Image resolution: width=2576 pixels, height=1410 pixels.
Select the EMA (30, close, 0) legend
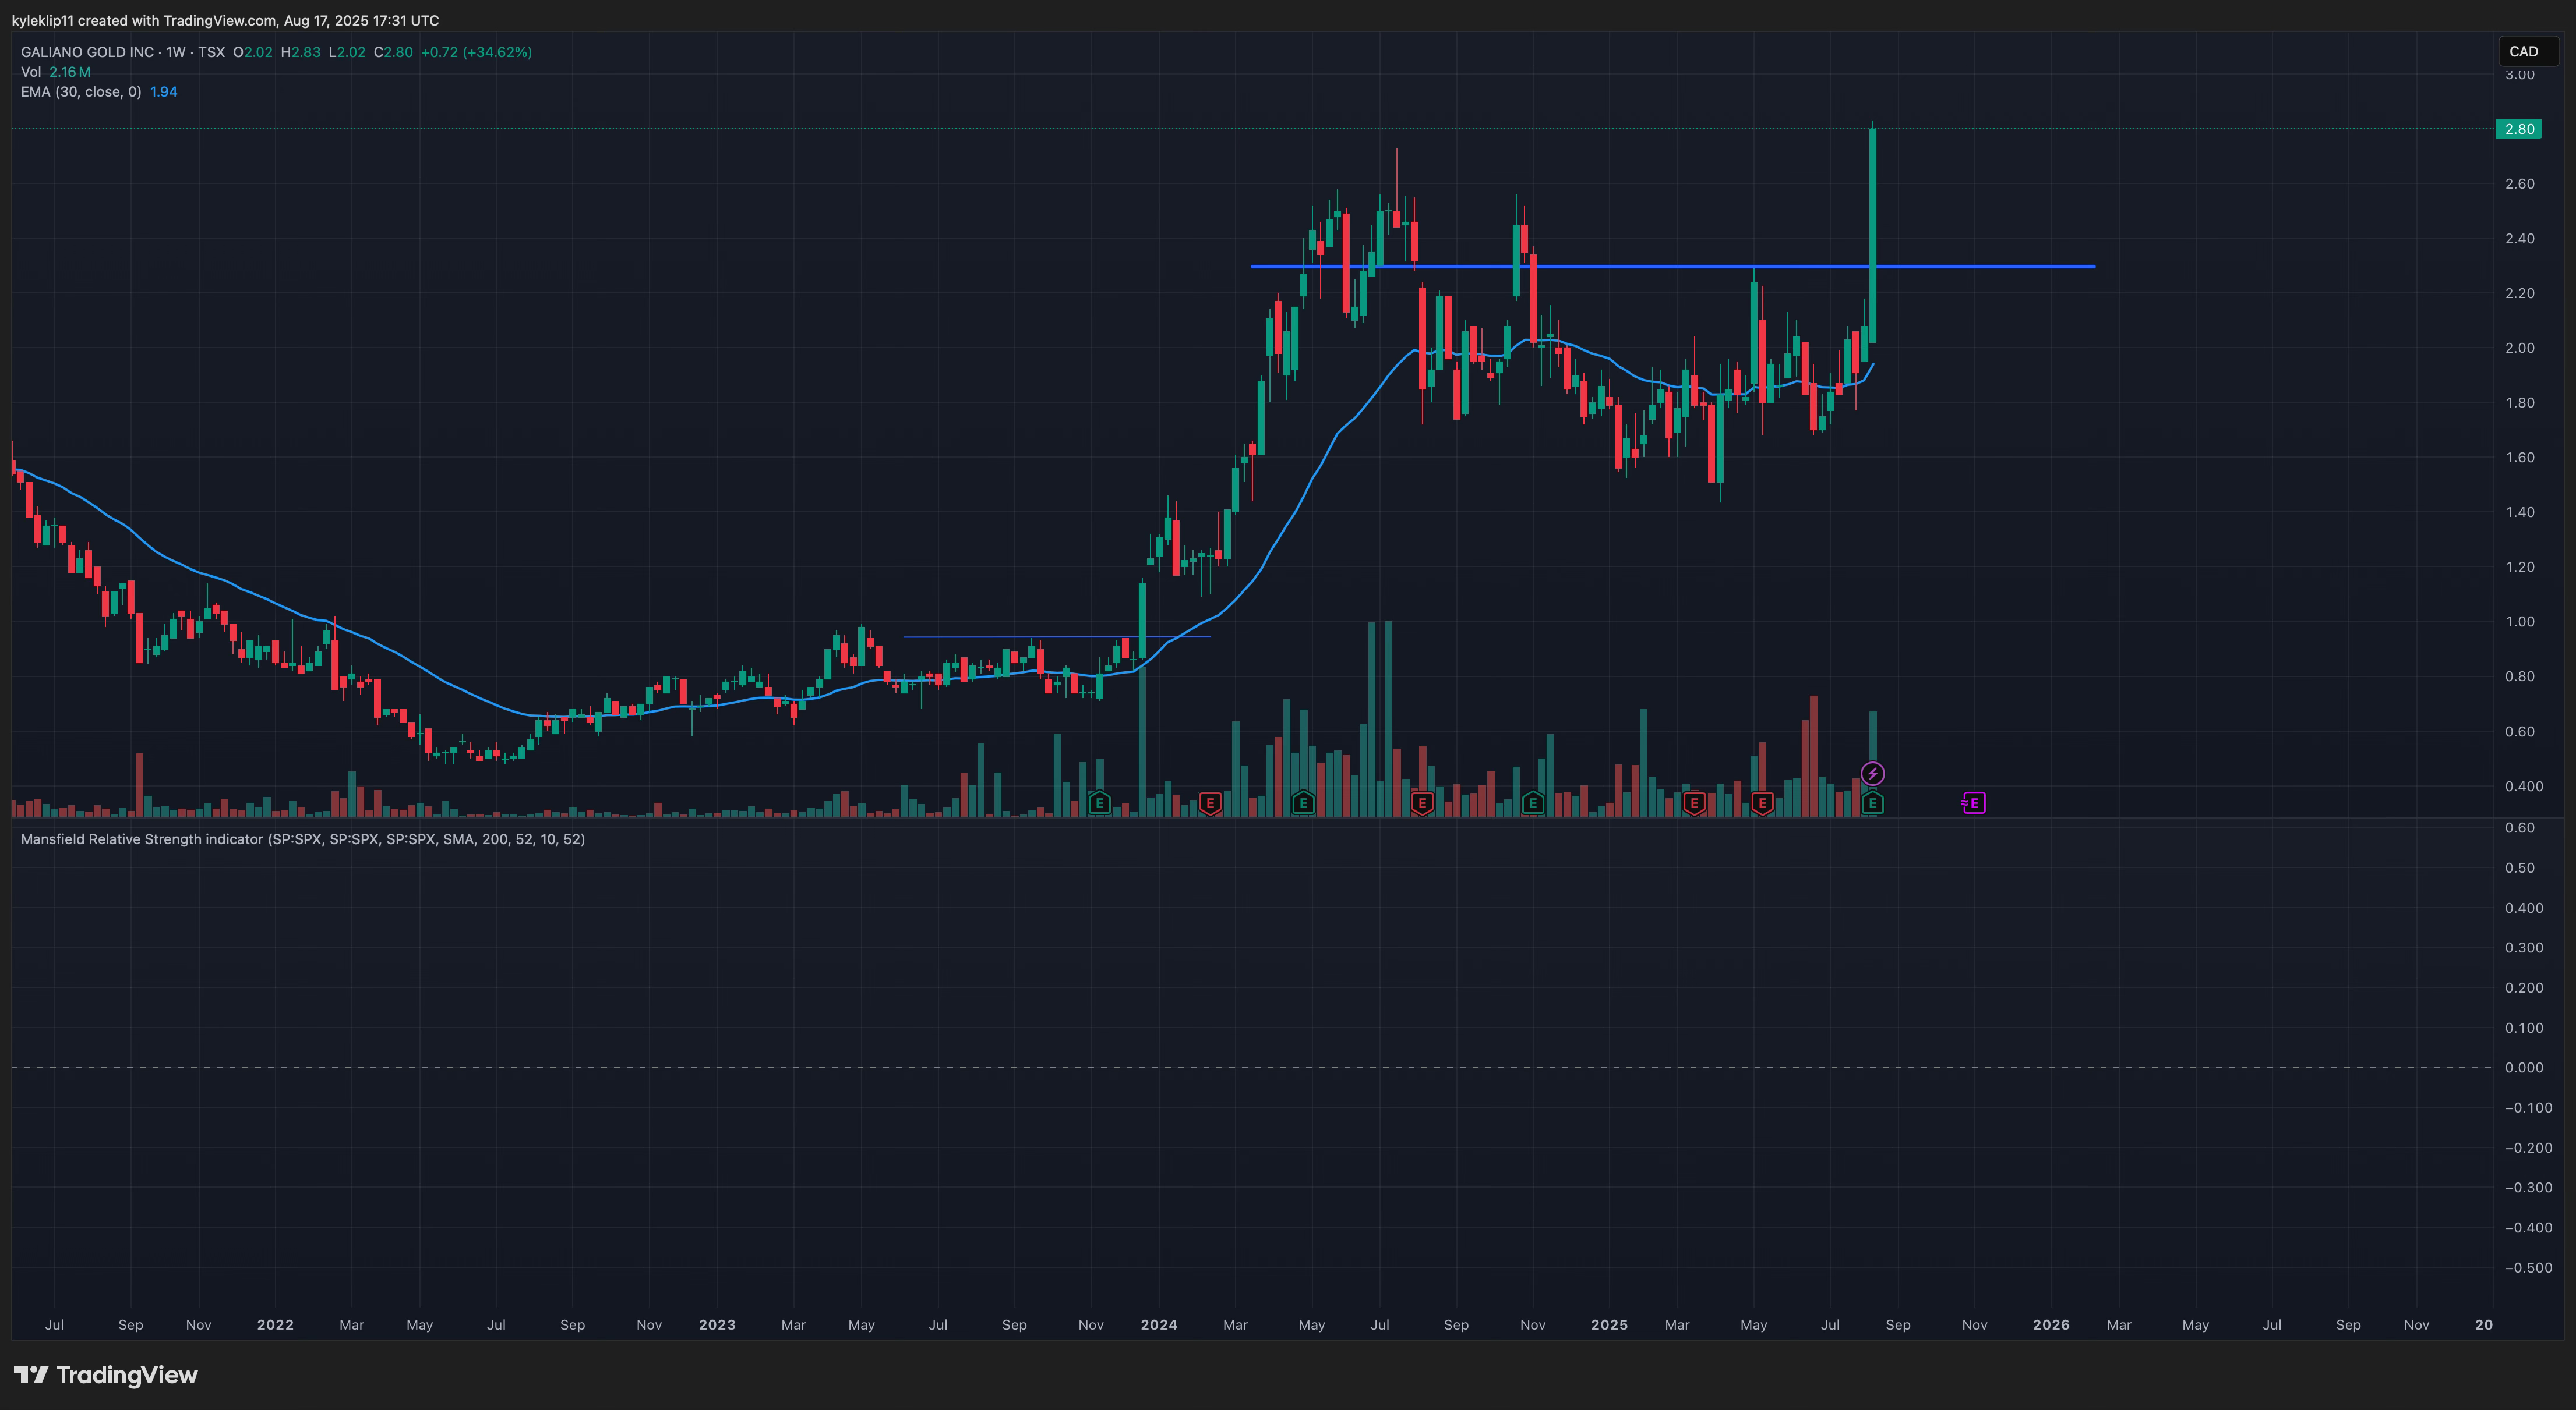(81, 92)
